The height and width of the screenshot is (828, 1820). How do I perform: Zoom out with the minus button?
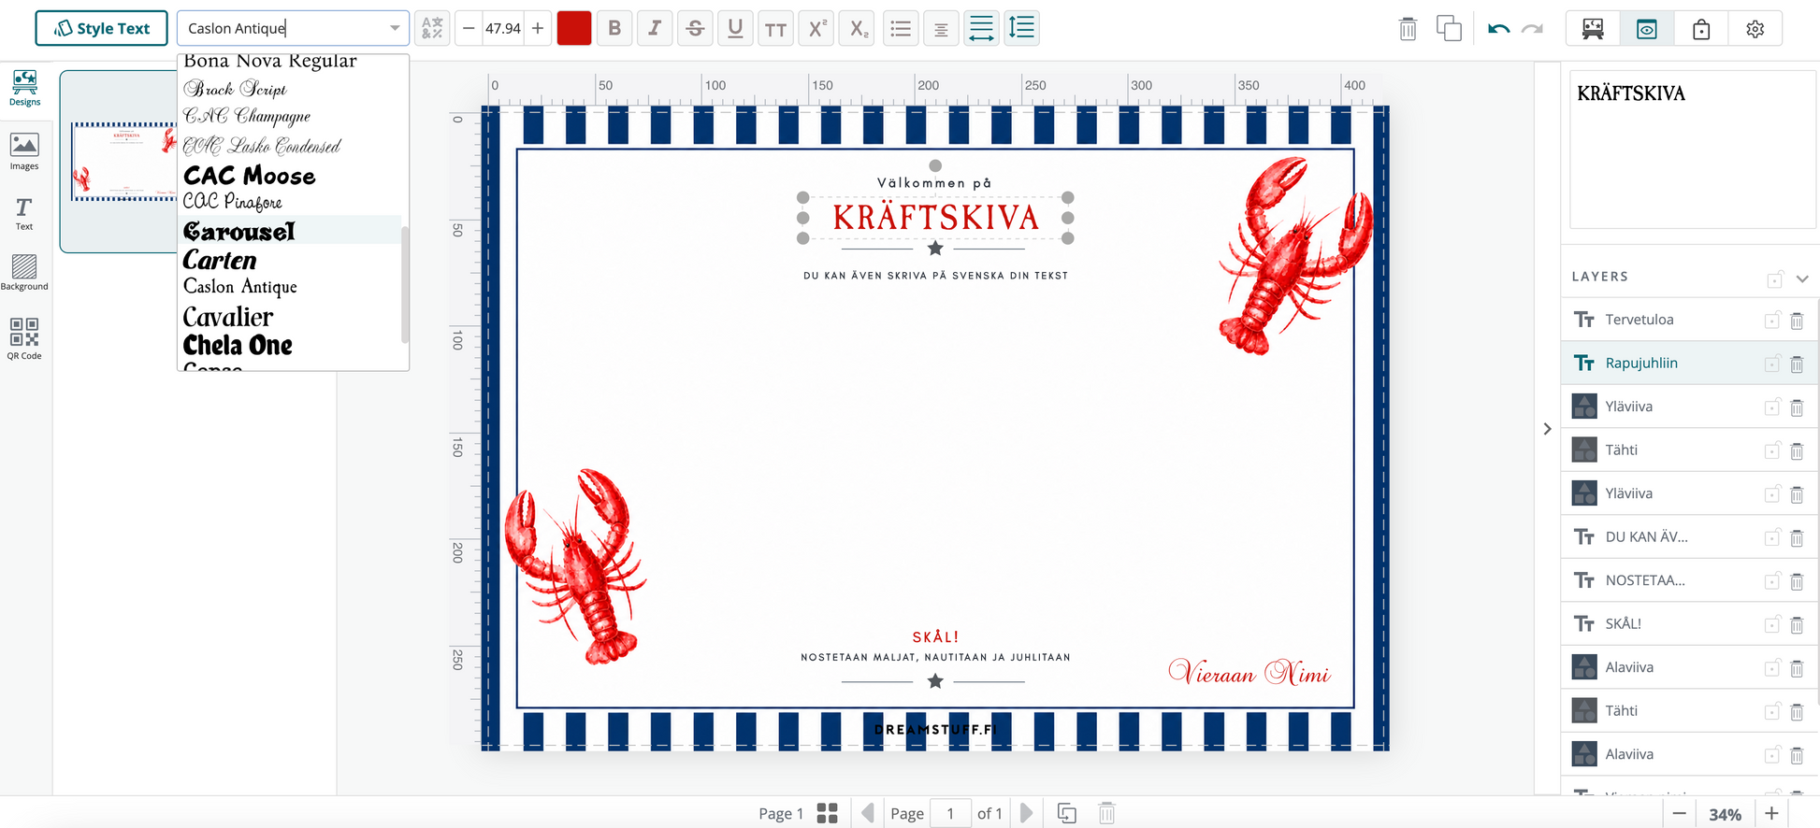(1679, 814)
